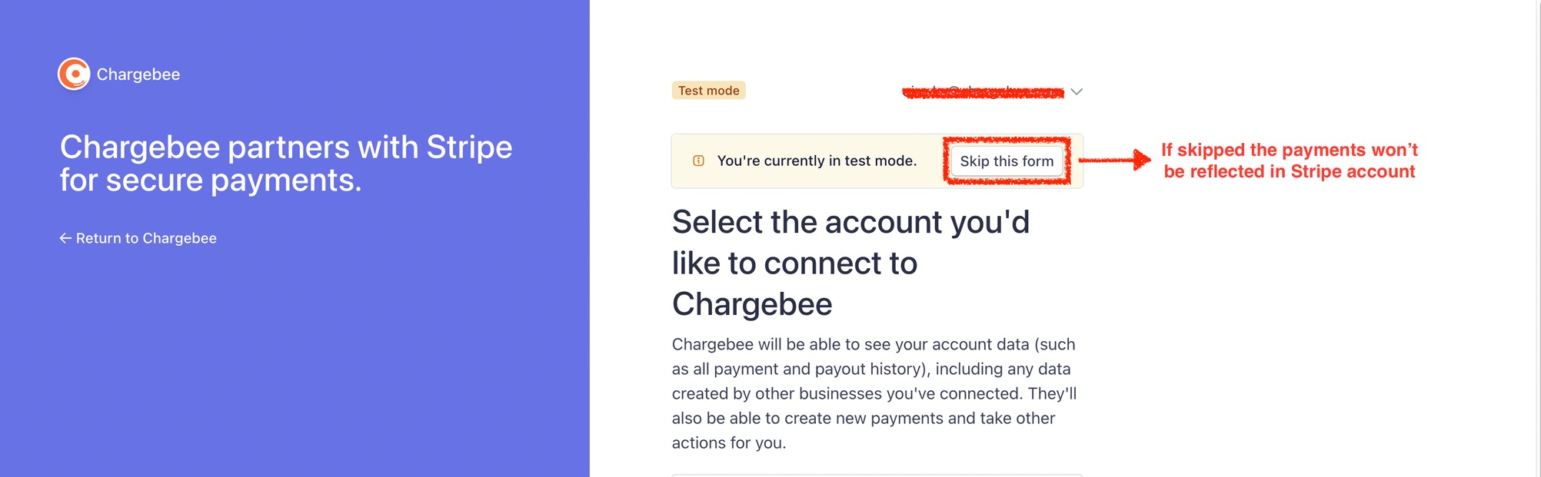Click the left arrow beside Return to Chargebee
Screen dimensions: 1541x477
pos(65,238)
